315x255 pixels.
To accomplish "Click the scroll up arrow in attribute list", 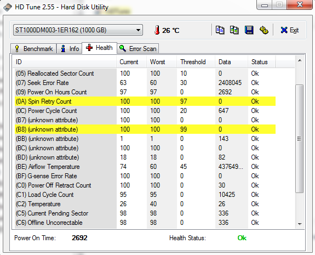I will tap(300, 60).
